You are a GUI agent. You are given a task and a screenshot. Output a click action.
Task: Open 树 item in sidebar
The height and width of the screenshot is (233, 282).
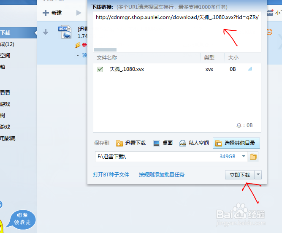(3, 115)
